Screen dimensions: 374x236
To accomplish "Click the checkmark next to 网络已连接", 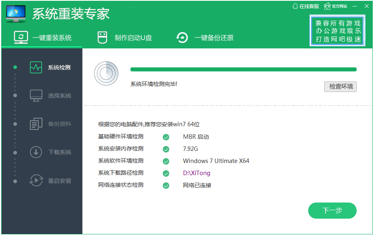I will [165, 186].
